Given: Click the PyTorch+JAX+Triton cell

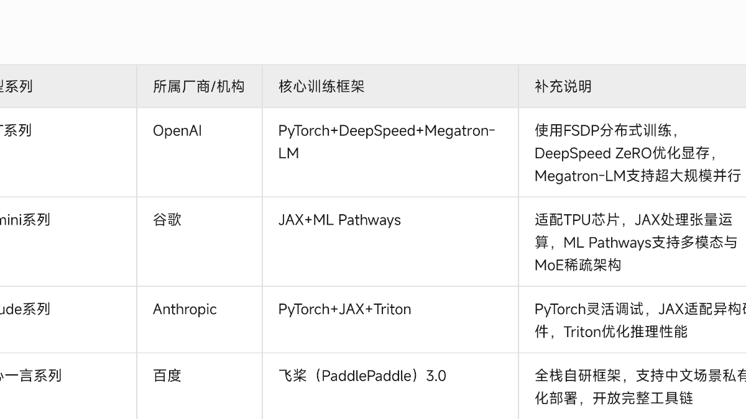Looking at the screenshot, I should click(x=390, y=320).
